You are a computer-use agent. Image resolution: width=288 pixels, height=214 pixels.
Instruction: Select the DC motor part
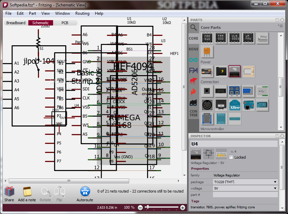click(248, 71)
